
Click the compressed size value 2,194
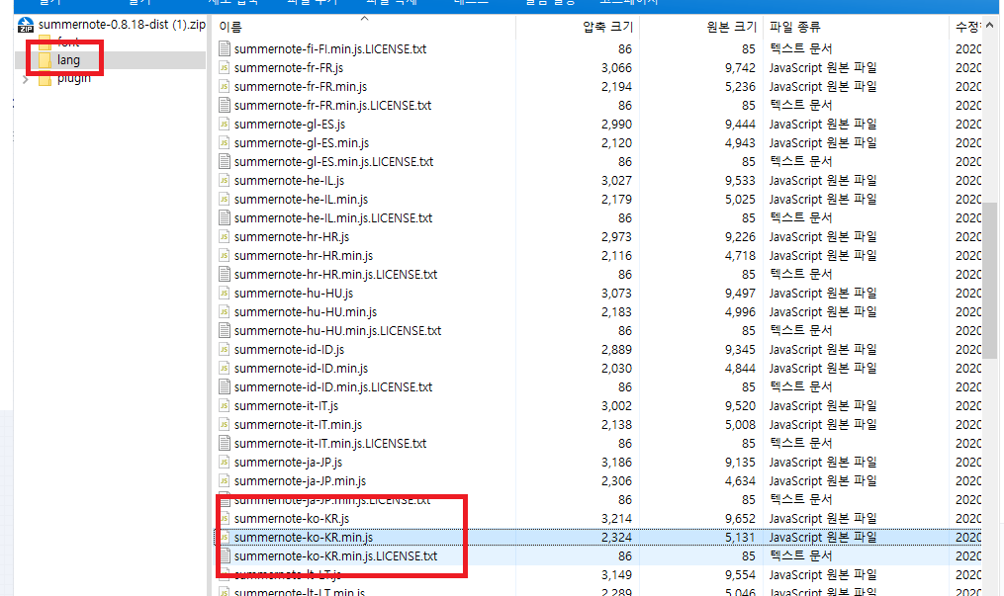(x=616, y=86)
